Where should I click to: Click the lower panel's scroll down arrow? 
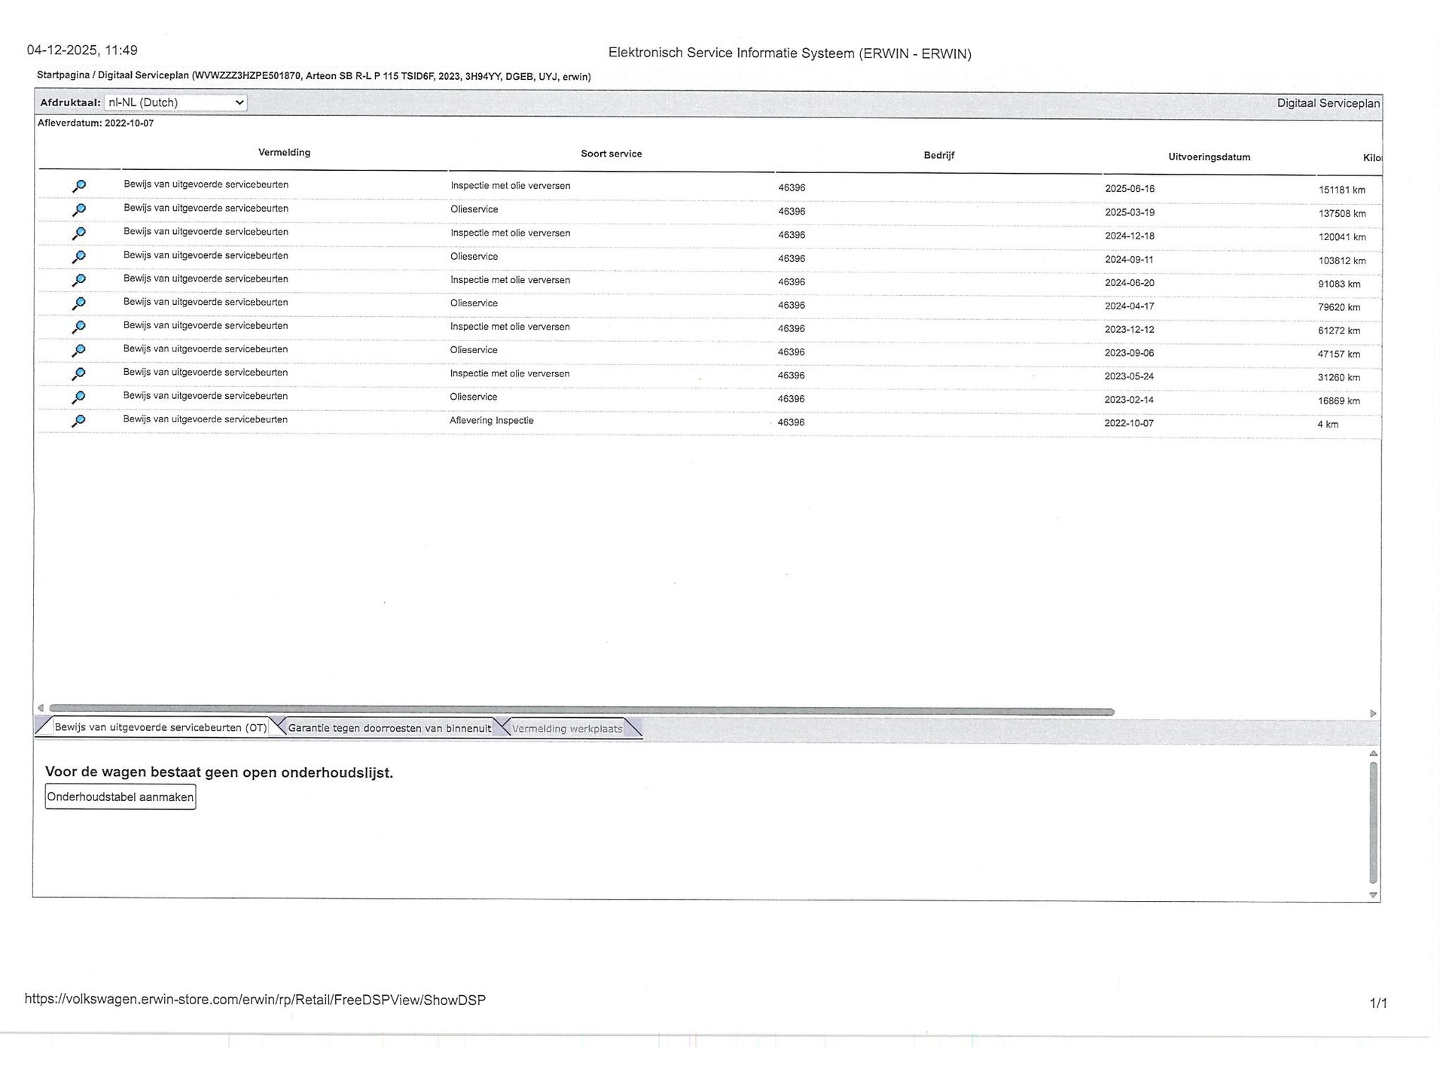click(x=1373, y=895)
